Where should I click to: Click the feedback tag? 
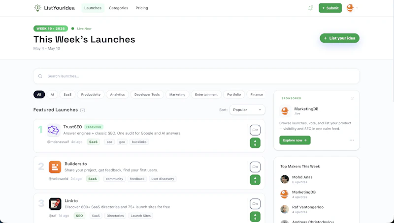click(137, 179)
